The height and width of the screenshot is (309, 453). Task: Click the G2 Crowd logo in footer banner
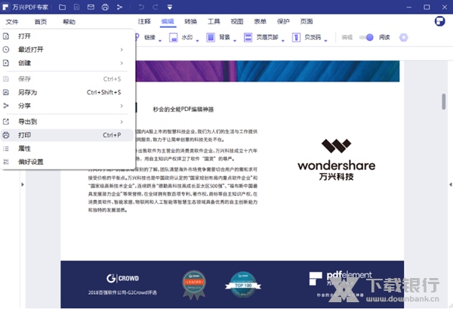pos(122,278)
